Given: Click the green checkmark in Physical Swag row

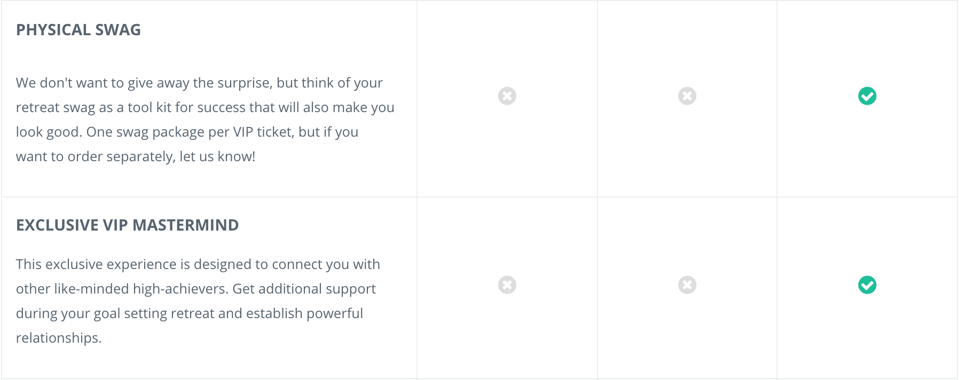Looking at the screenshot, I should tap(867, 96).
